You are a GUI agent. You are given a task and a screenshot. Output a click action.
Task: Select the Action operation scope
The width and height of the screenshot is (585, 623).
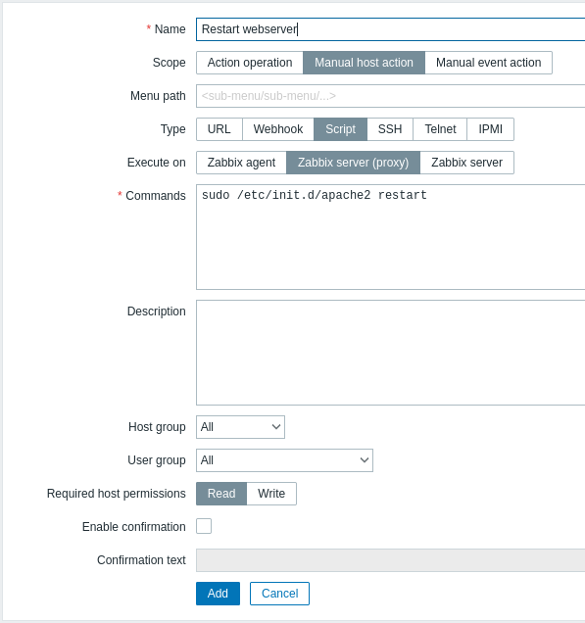(x=250, y=63)
